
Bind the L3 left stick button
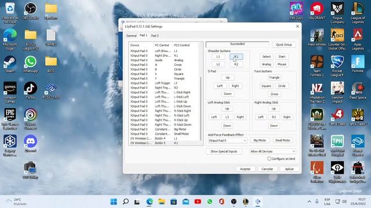227,117
